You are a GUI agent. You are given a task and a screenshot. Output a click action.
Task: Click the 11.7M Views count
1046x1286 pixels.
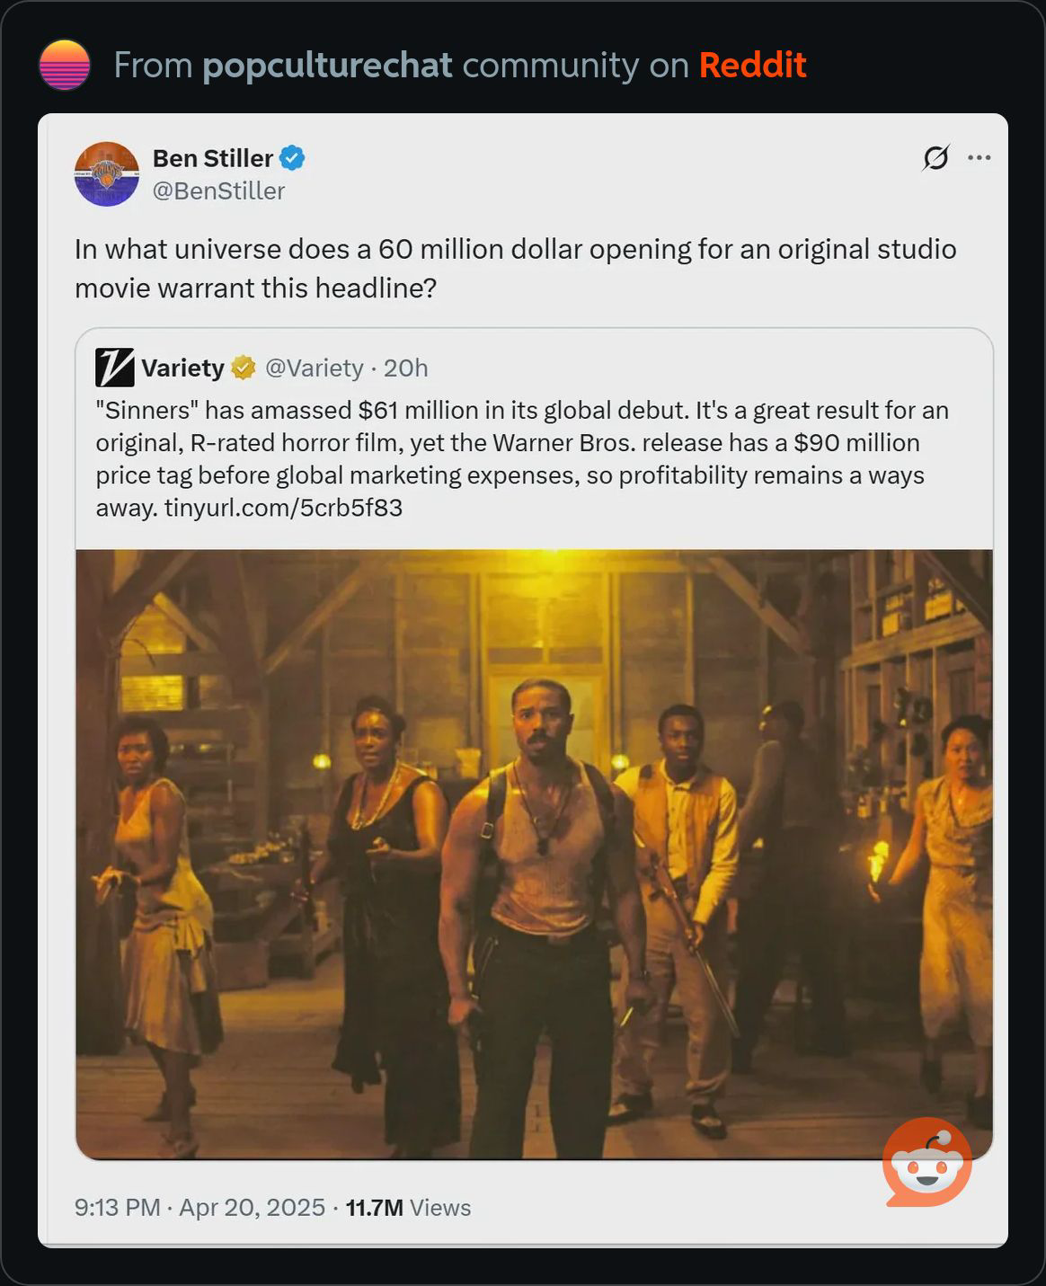[408, 1207]
